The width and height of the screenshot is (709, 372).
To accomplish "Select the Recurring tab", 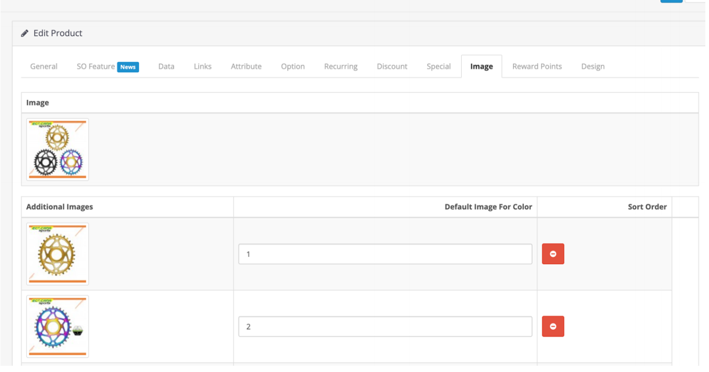I will coord(341,66).
